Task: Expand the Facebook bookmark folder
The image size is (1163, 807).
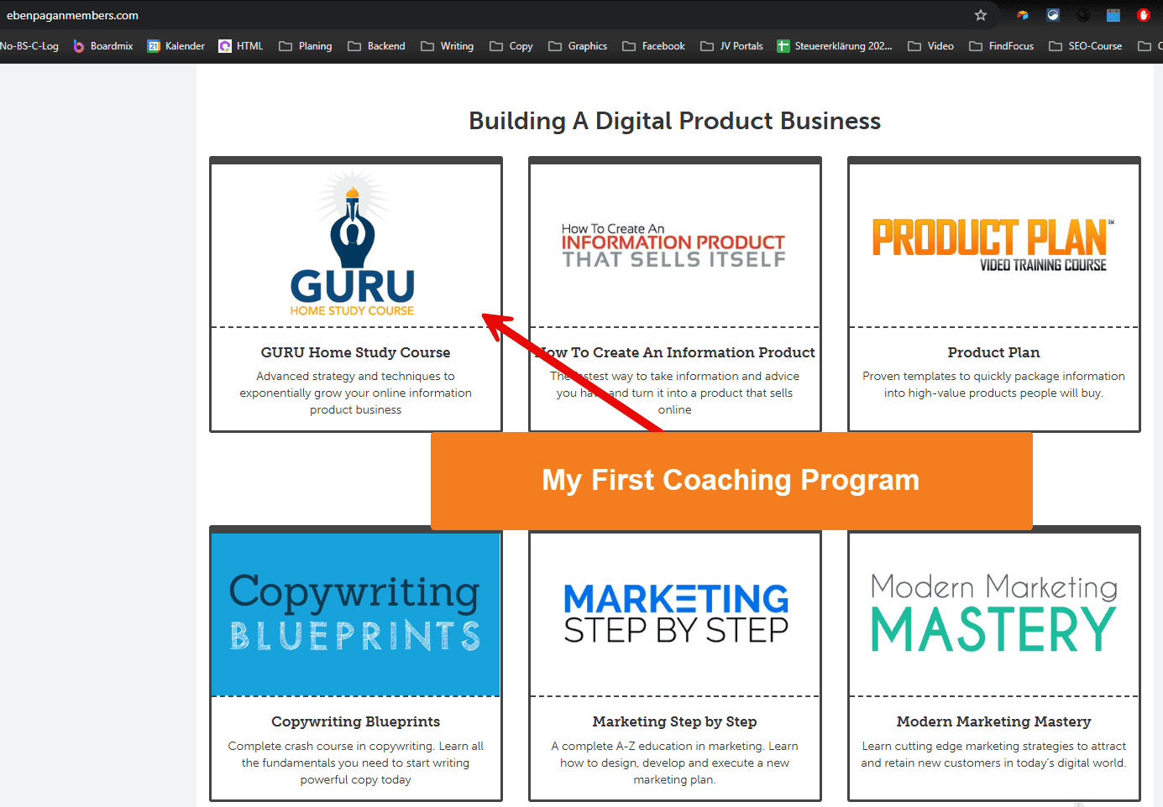Action: [x=654, y=46]
